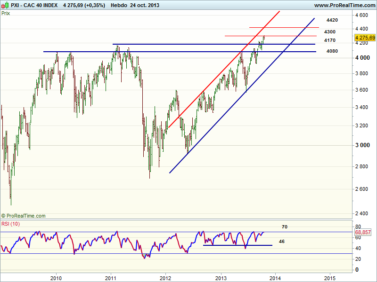Select the 4300 level annotation
The width and height of the screenshot is (377, 282).
[330, 31]
